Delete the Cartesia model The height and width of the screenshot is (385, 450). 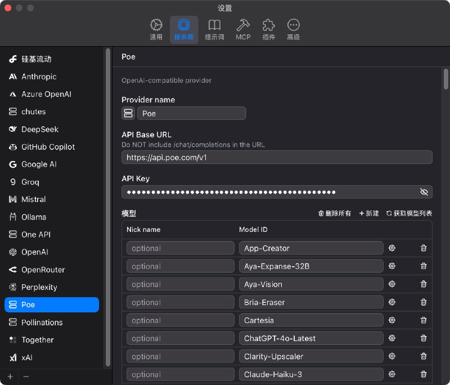click(x=424, y=320)
